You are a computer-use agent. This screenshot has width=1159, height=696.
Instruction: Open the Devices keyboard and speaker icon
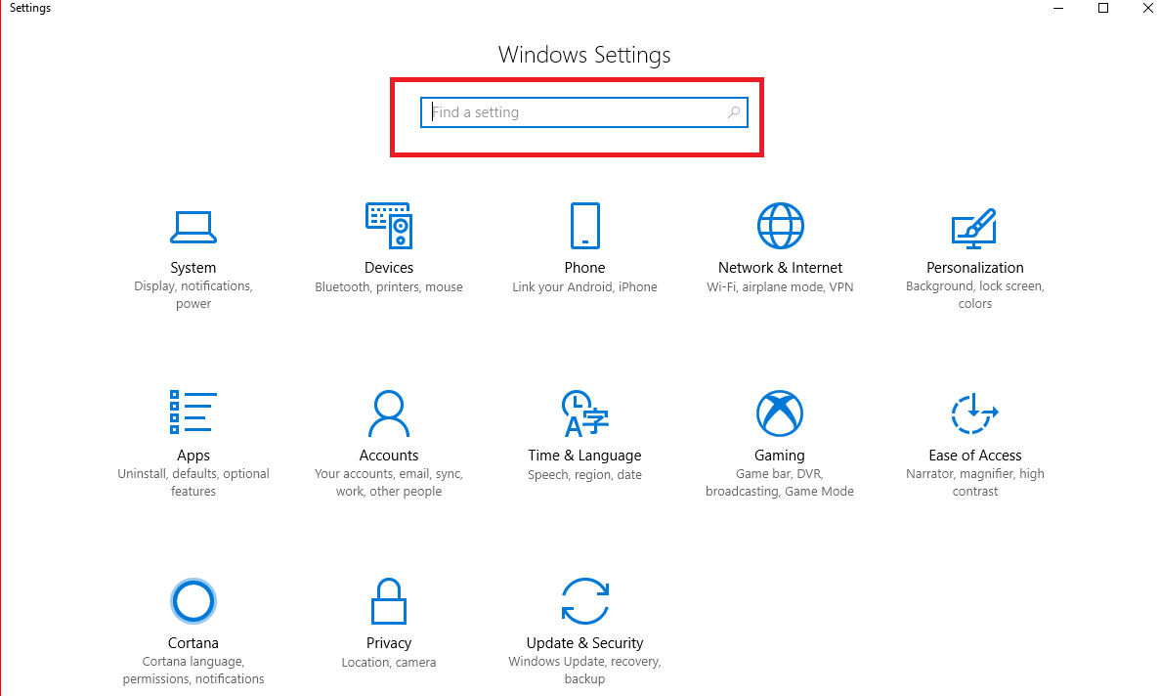[x=389, y=226]
